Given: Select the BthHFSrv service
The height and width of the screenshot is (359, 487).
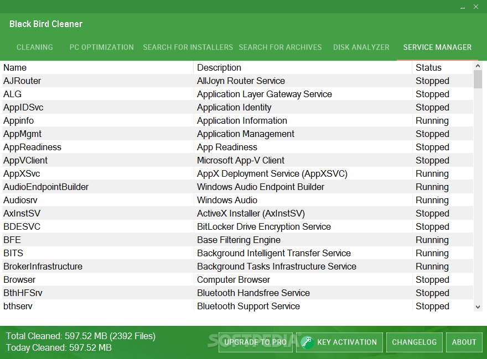Looking at the screenshot, I should [23, 293].
